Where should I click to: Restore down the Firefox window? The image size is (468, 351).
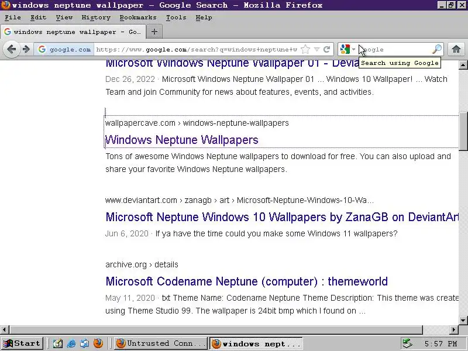pos(451,5)
